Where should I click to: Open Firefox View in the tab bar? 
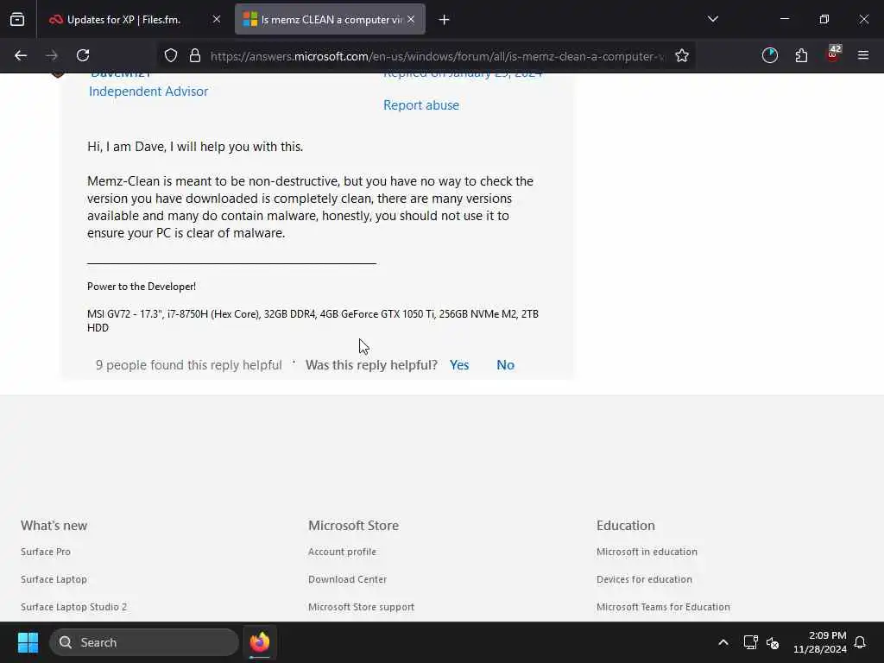click(x=17, y=20)
